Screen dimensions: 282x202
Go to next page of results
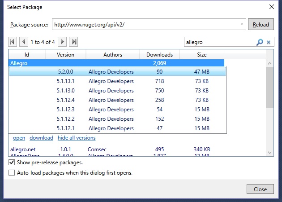coord(63,42)
